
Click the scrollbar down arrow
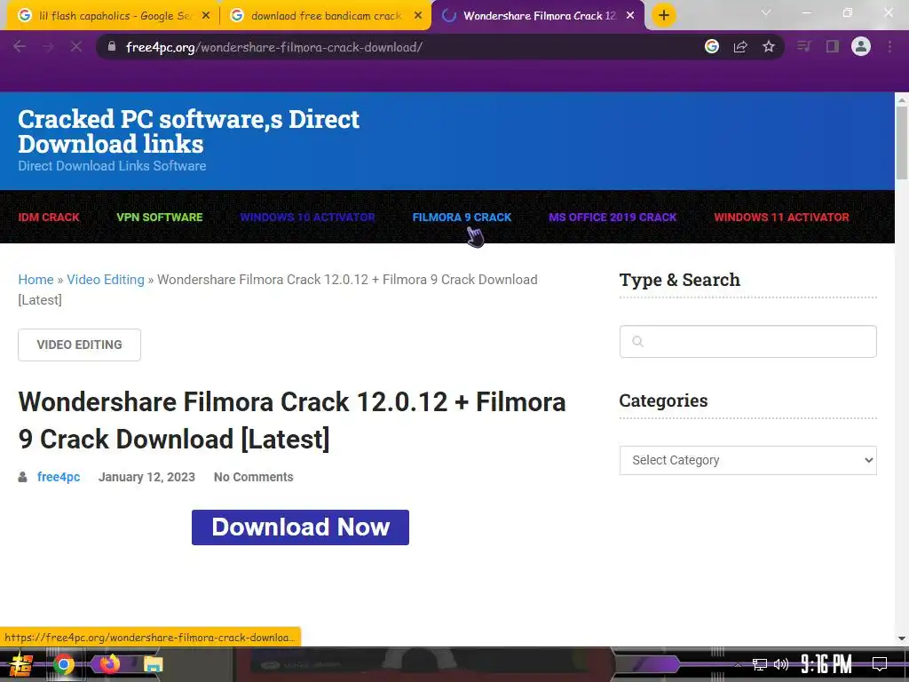[902, 638]
